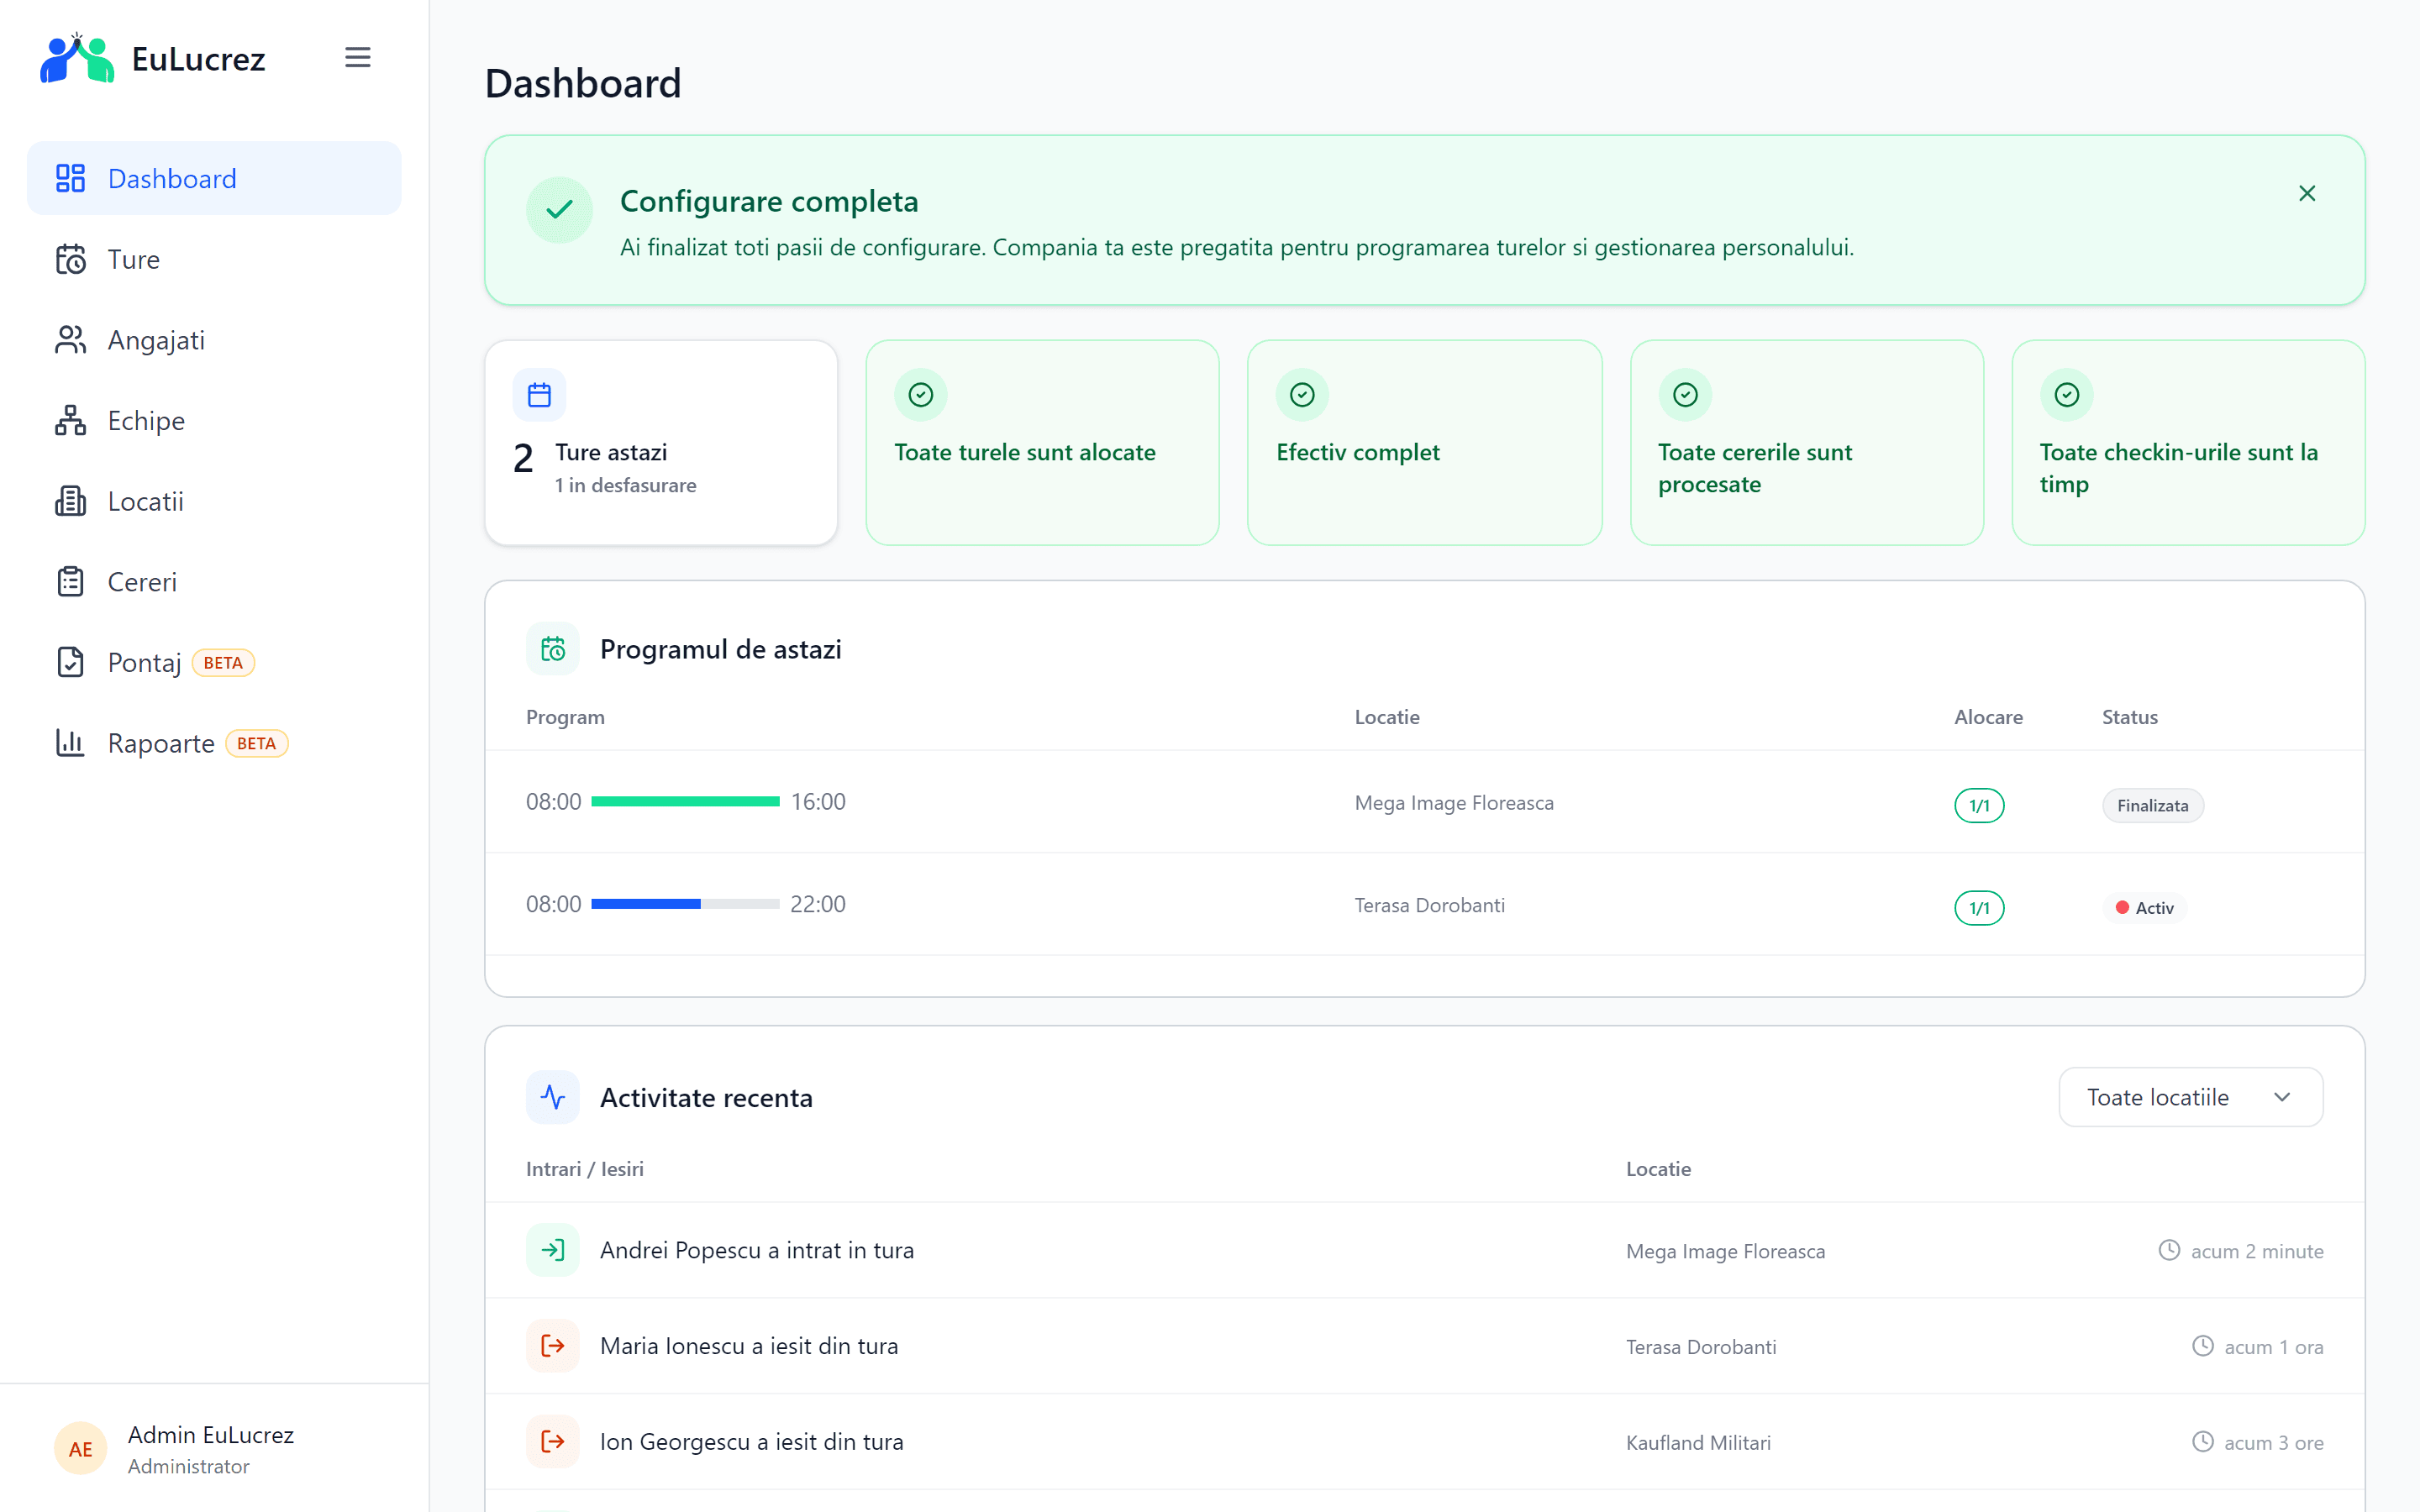Screen dimensions: 2420x1512
Task: Click the enter-shift icon for Andrei Popescu
Action: [x=553, y=1250]
